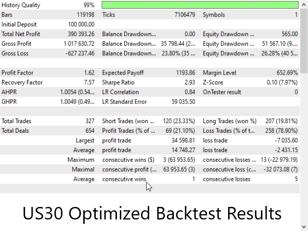Screen dimensions: 308x231
Task: Click the scrollbar down arrow
Action: 304,227
